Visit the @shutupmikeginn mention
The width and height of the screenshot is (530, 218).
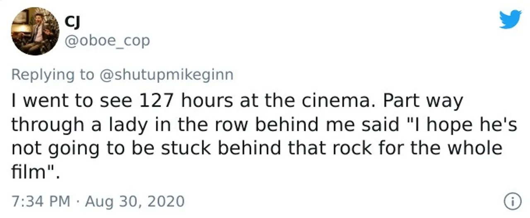click(166, 74)
